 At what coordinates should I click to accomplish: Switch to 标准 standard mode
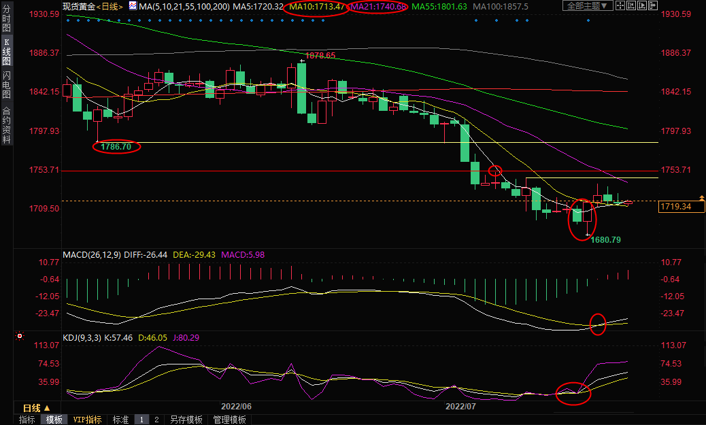pos(120,420)
